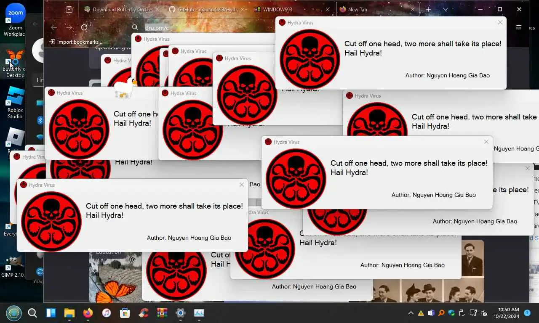The width and height of the screenshot is (539, 323).
Task: Open the blue widgets panel taskbar icon
Action: [x=51, y=313]
